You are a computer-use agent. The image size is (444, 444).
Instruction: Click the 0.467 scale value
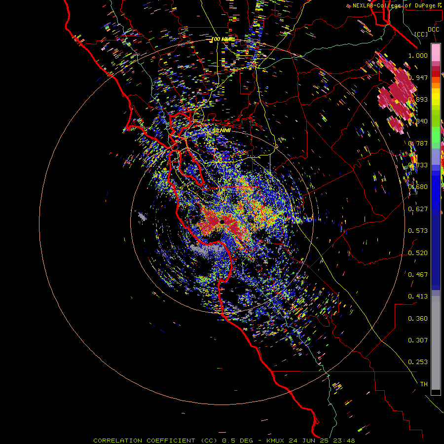[418, 275]
